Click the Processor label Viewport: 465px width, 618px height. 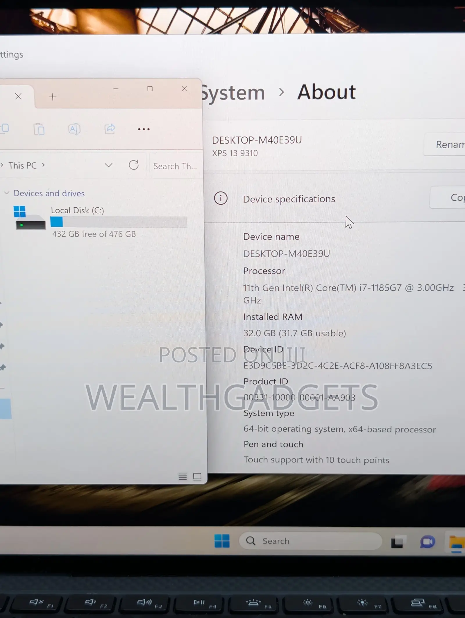[264, 271]
